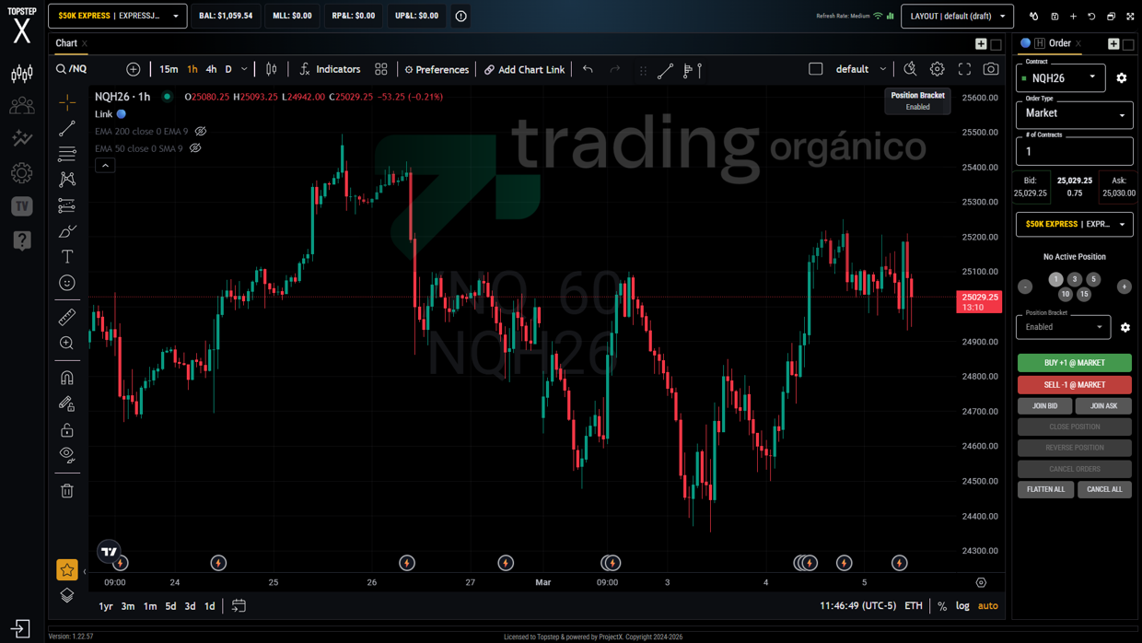Open the settings gear in left sidebar
This screenshot has height=643, width=1142.
coord(22,172)
